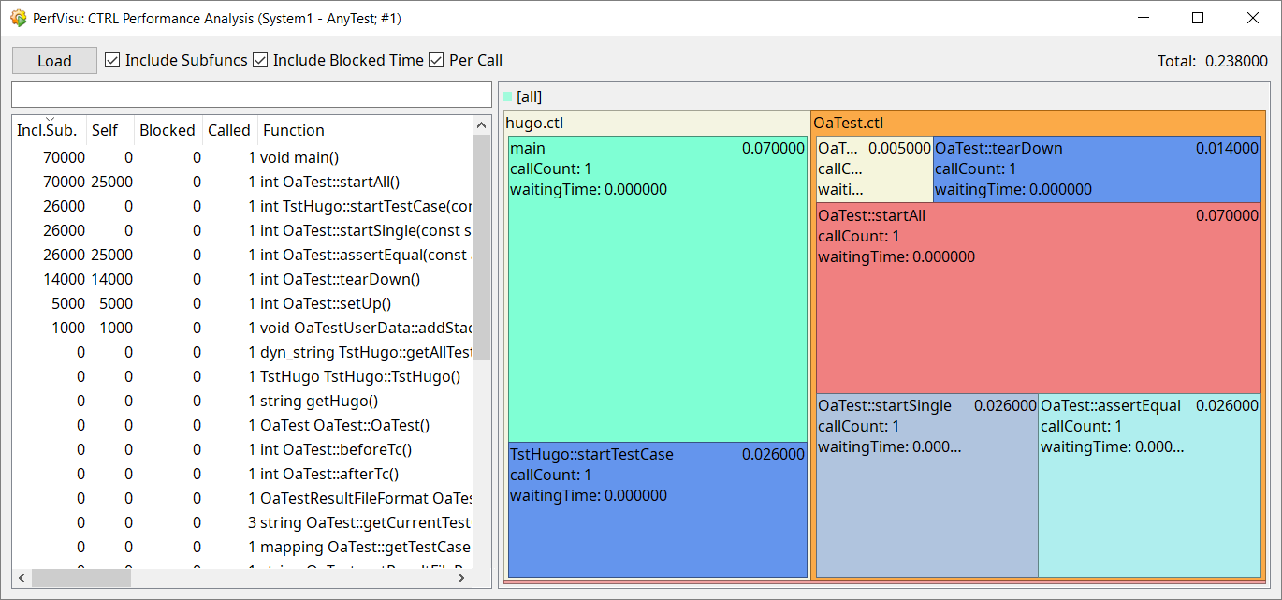
Task: Click into the function filter text field
Action: [251, 95]
